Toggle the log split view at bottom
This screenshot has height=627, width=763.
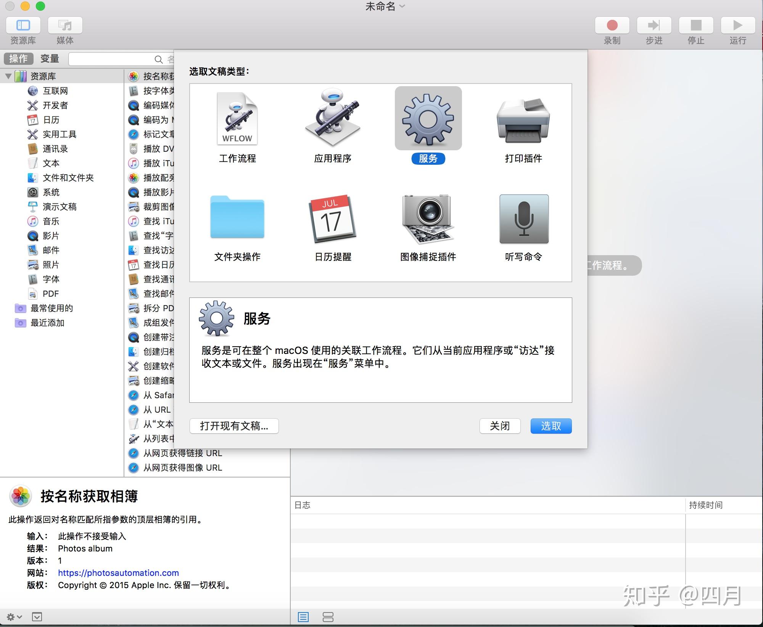pos(328,617)
